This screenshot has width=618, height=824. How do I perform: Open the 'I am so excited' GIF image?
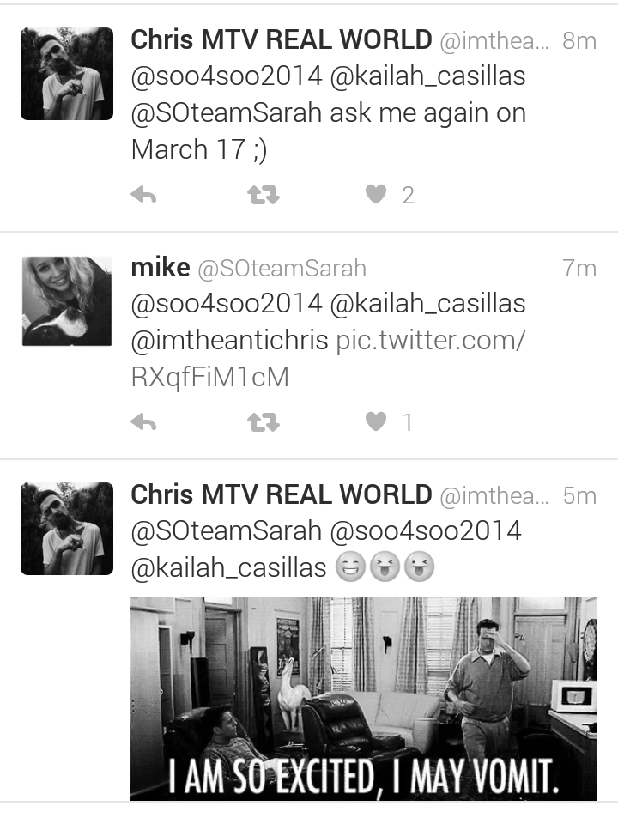tap(364, 699)
